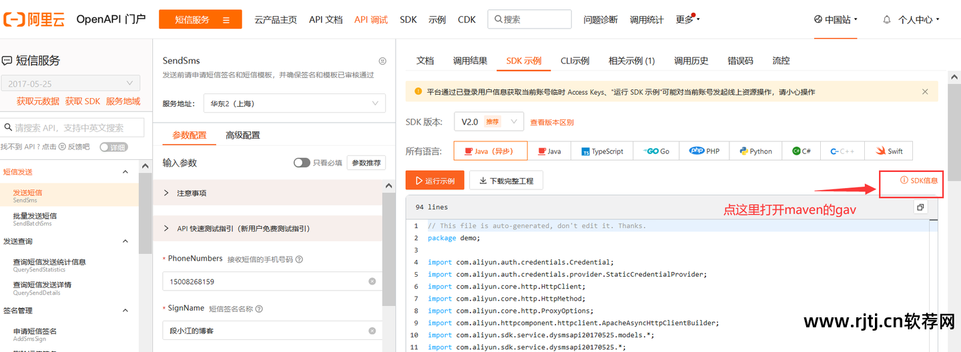961x352 pixels.
Task: Select the Go language option
Action: point(657,151)
